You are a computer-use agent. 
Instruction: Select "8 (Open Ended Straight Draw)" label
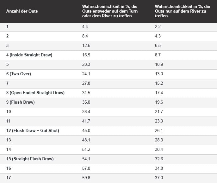click(x=35, y=93)
